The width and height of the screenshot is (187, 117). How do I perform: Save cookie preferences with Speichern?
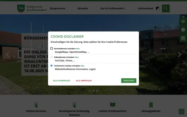point(129,80)
